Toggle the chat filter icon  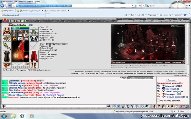(x=119, y=106)
